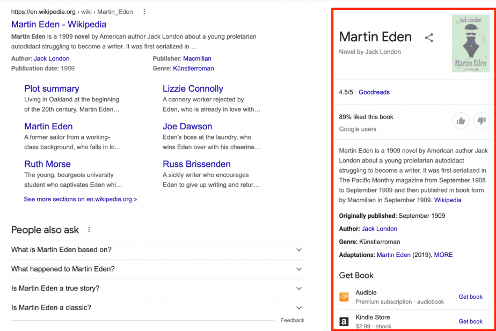The image size is (496, 331).
Task: Open the Martin Eden book cover thumbnail
Action: [470, 43]
